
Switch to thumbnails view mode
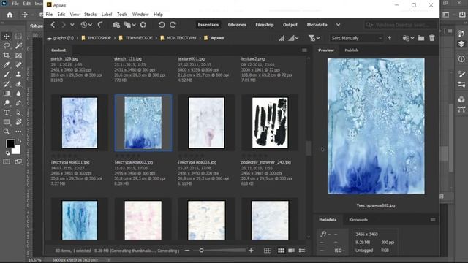click(281, 251)
